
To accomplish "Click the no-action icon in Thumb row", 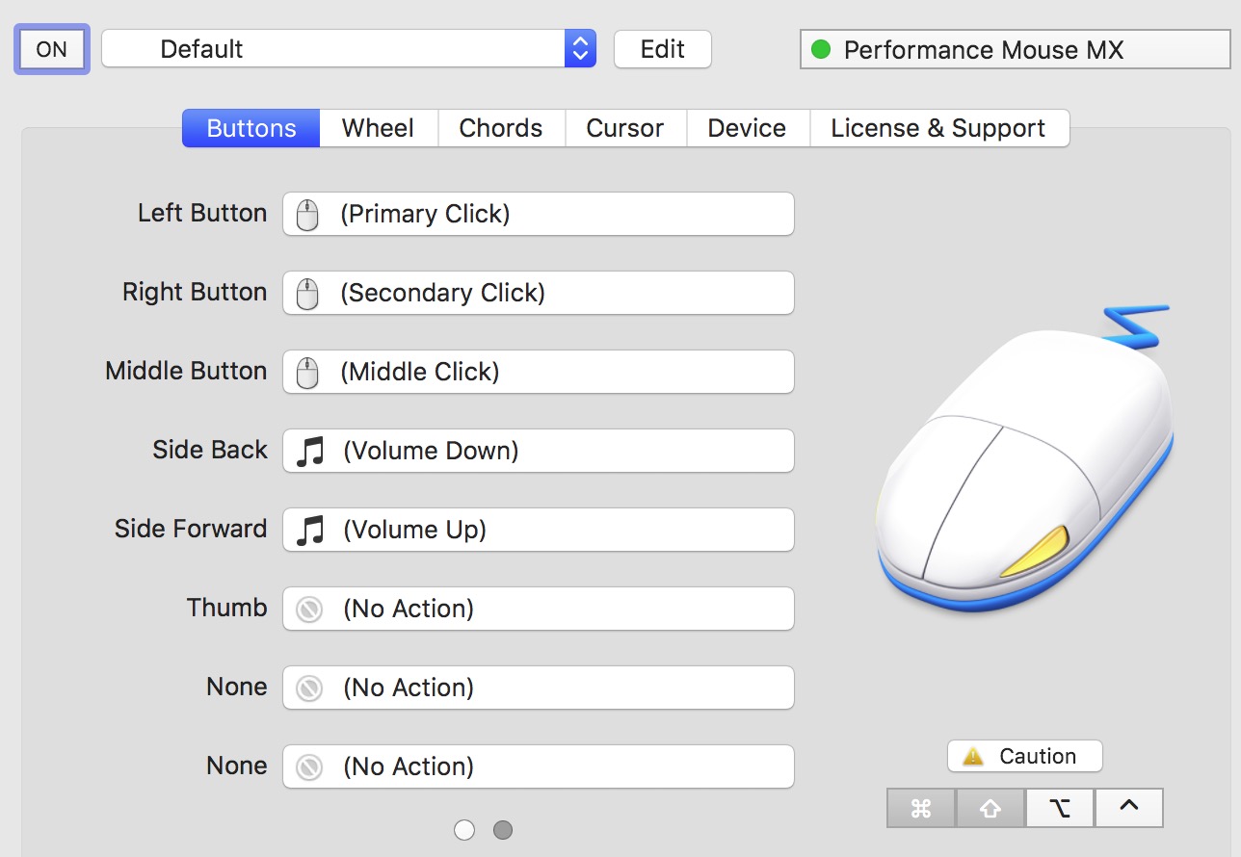I will [x=308, y=609].
